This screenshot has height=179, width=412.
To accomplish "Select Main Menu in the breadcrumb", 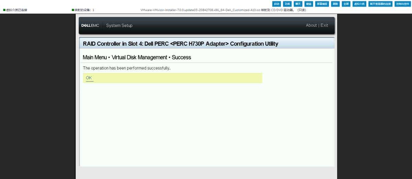I will pyautogui.click(x=95, y=57).
